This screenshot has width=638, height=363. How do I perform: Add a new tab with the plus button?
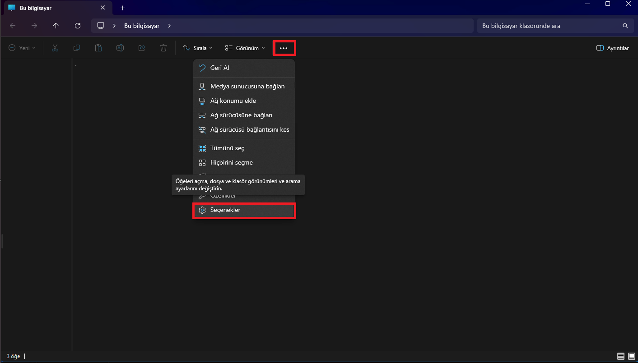pos(122,8)
